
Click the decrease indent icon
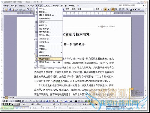(x=127, y=9)
